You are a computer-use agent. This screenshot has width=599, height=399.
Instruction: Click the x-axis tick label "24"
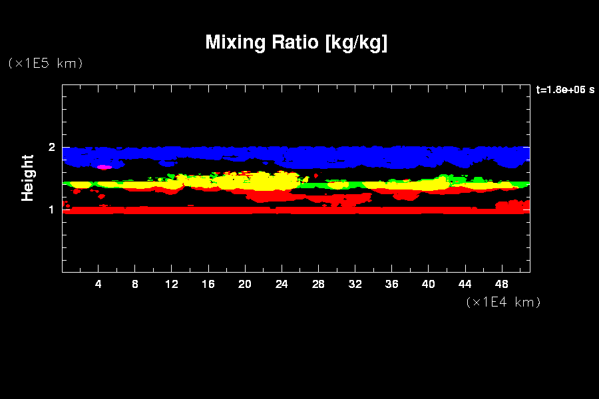(282, 284)
